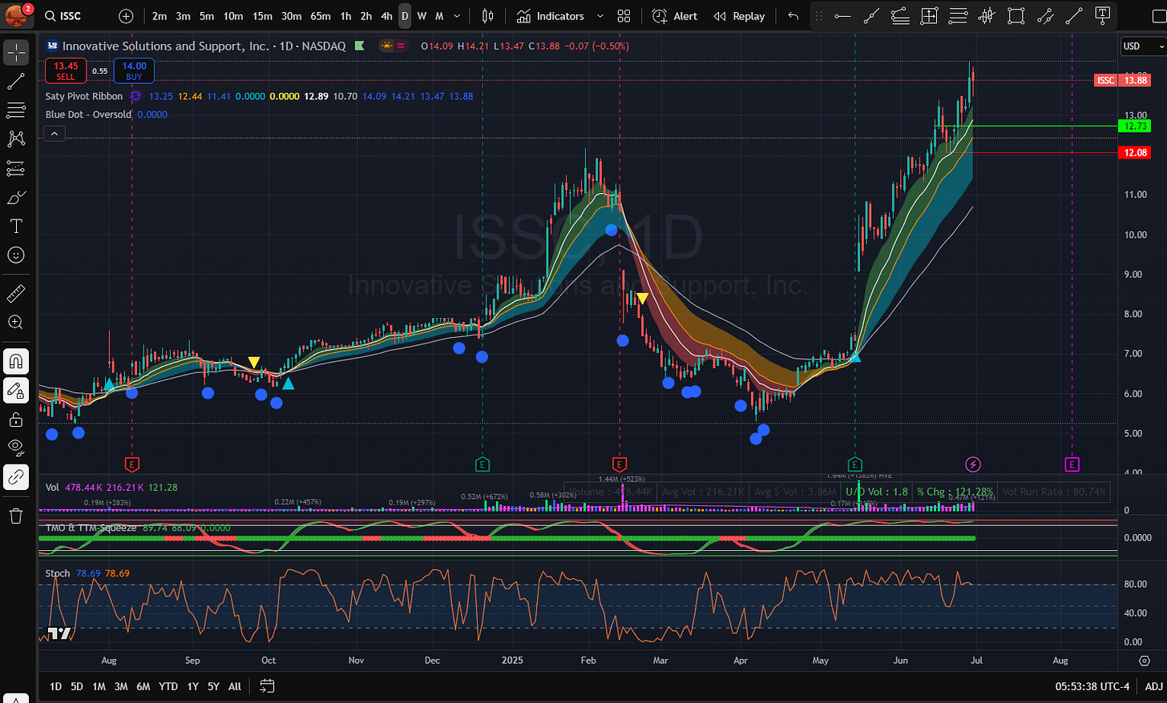Click the Saty Pivot Ribbon purple settings icon
The height and width of the screenshot is (703, 1167).
(x=135, y=96)
